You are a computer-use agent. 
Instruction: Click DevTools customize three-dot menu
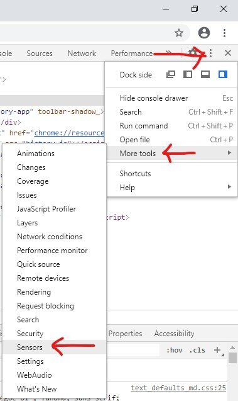(210, 53)
